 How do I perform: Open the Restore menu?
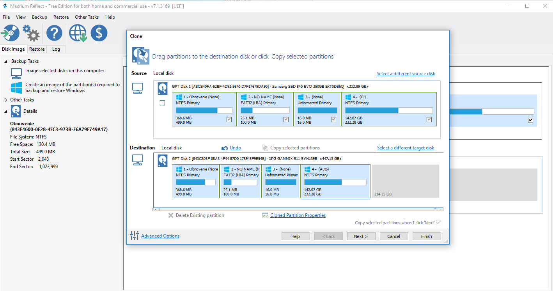tap(61, 17)
